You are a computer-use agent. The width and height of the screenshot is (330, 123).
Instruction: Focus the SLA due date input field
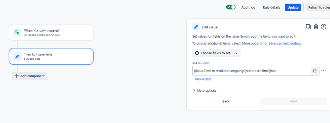pos(251,71)
